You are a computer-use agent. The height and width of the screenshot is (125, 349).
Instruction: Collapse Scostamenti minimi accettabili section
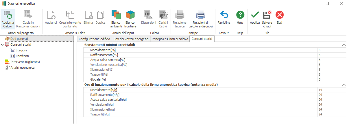pos(344,45)
